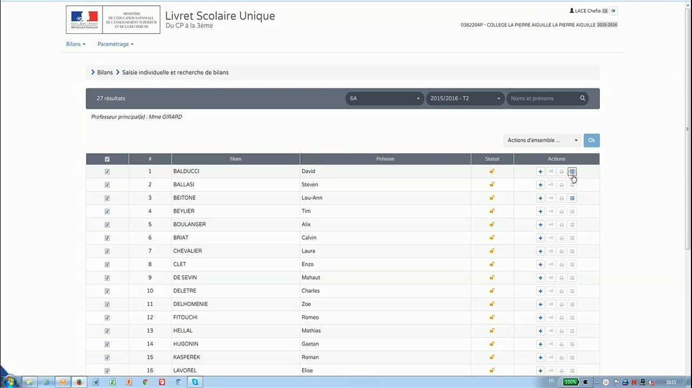Click the plus icon for DELHOMENIE Zoe
Screen dimensions: 692x388
(x=540, y=304)
